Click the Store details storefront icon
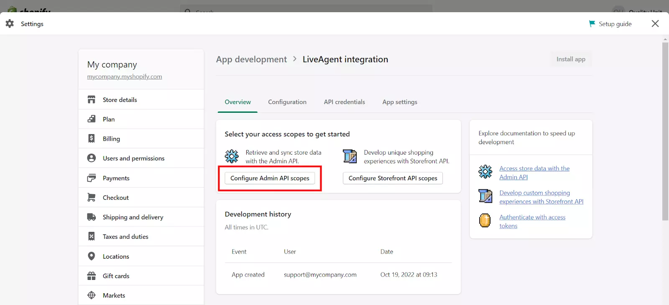This screenshot has width=669, height=305. [92, 99]
